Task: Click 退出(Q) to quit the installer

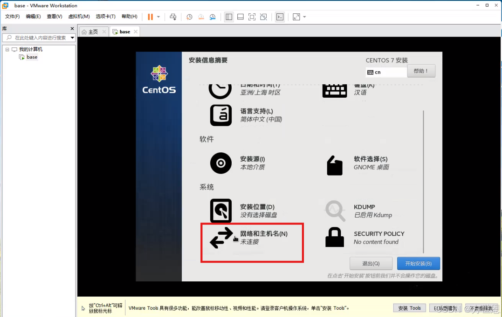Action: pos(371,263)
